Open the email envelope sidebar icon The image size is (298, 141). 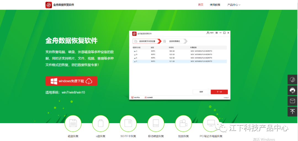[x=292, y=101]
